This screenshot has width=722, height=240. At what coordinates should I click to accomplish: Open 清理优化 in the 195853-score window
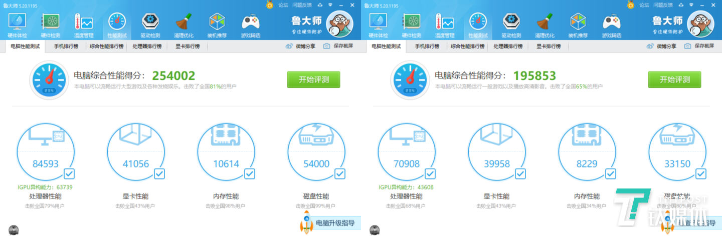coord(545,25)
